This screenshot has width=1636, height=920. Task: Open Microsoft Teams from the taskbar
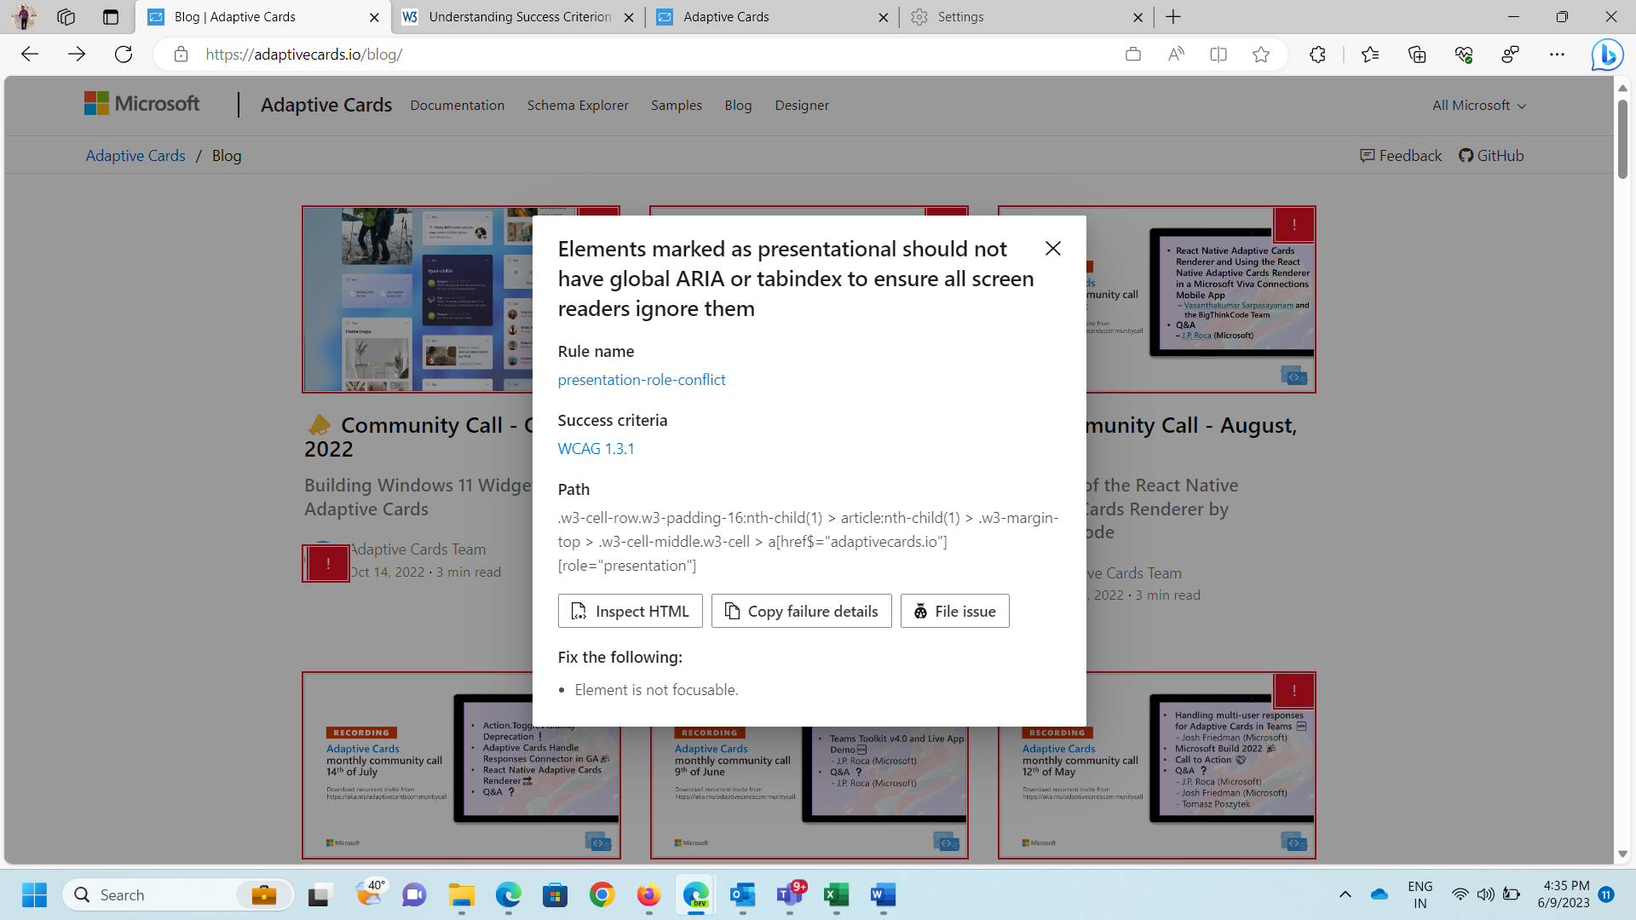[789, 894]
